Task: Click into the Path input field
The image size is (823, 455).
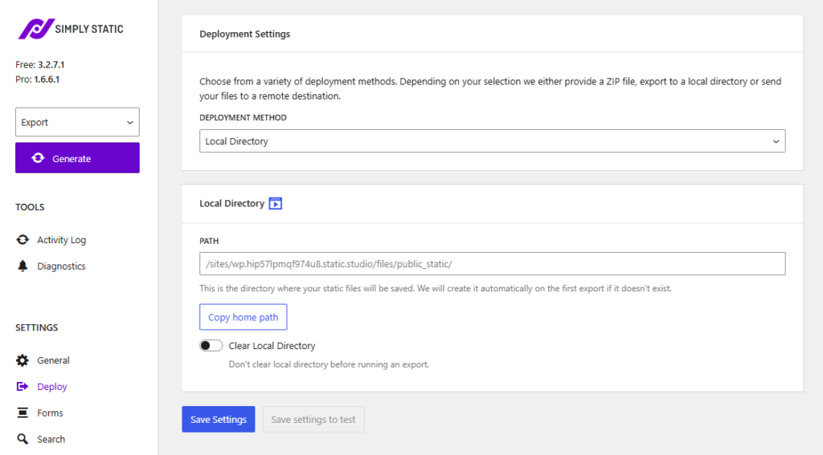Action: 493,264
